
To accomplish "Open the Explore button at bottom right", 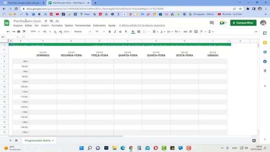I will [254, 141].
